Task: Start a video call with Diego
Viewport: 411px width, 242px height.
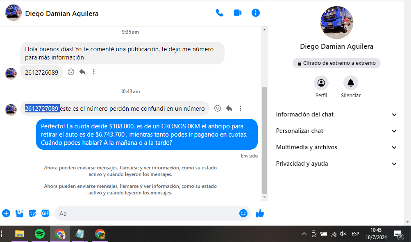Action: tap(238, 13)
